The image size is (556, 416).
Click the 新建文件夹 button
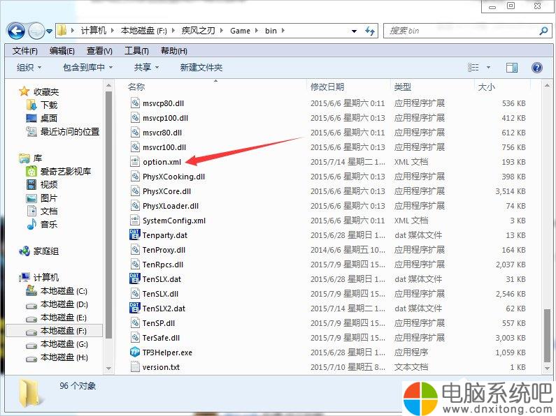(x=201, y=67)
